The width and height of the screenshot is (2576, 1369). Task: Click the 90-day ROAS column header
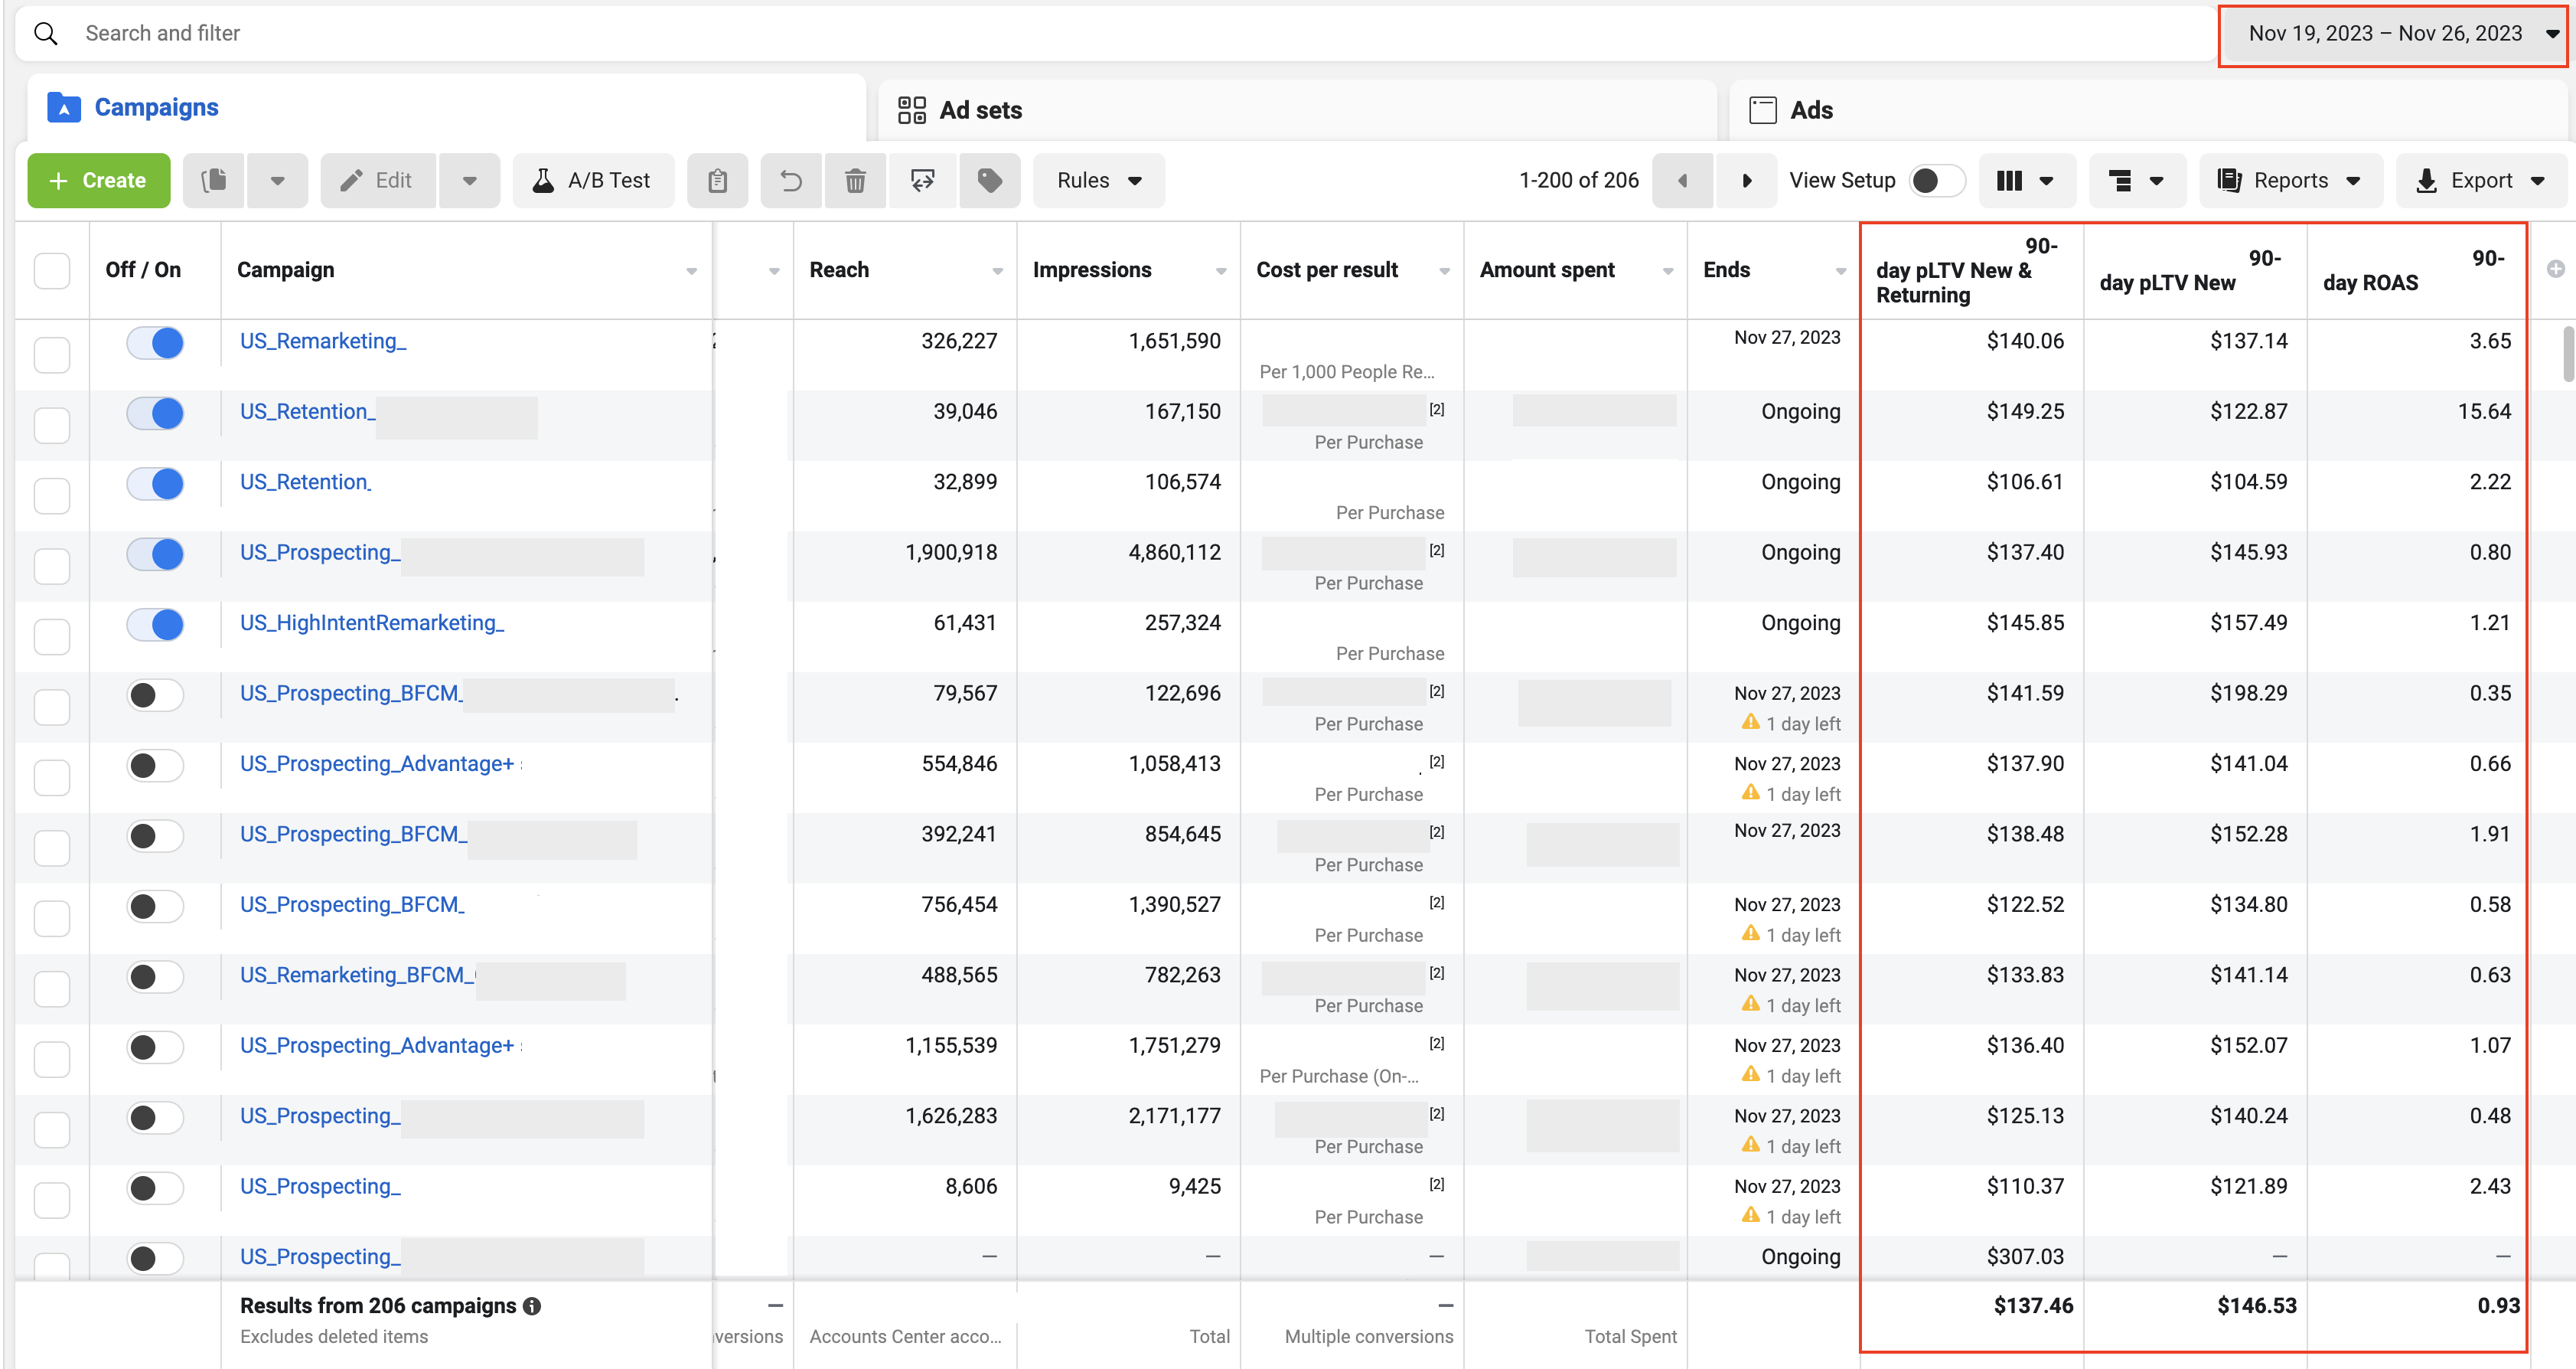click(2418, 270)
